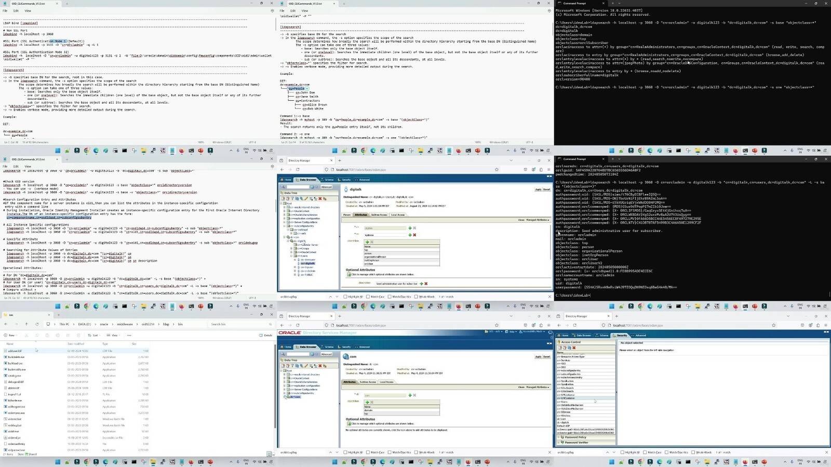The image size is (831, 467).
Task: Click the Details button in File Explorer
Action: pos(265,335)
